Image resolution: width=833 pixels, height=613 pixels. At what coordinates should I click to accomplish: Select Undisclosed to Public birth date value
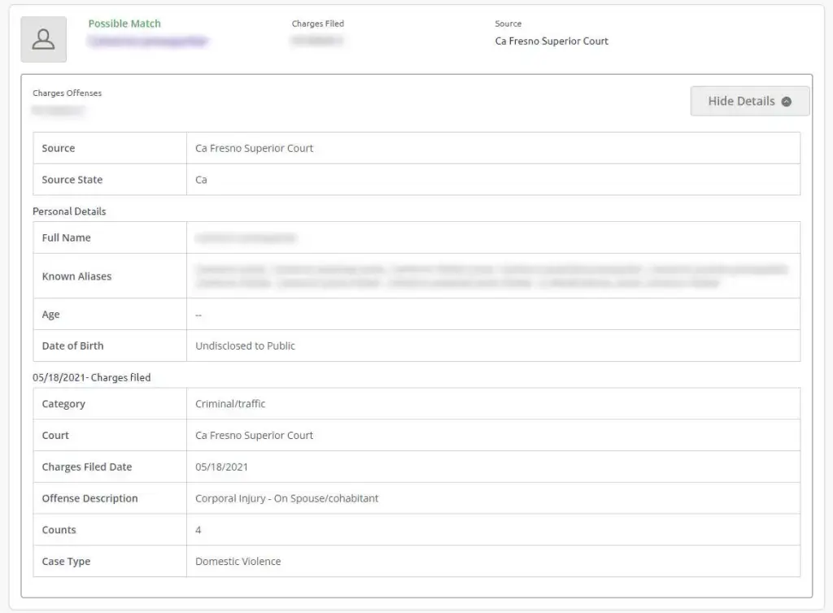(x=245, y=346)
